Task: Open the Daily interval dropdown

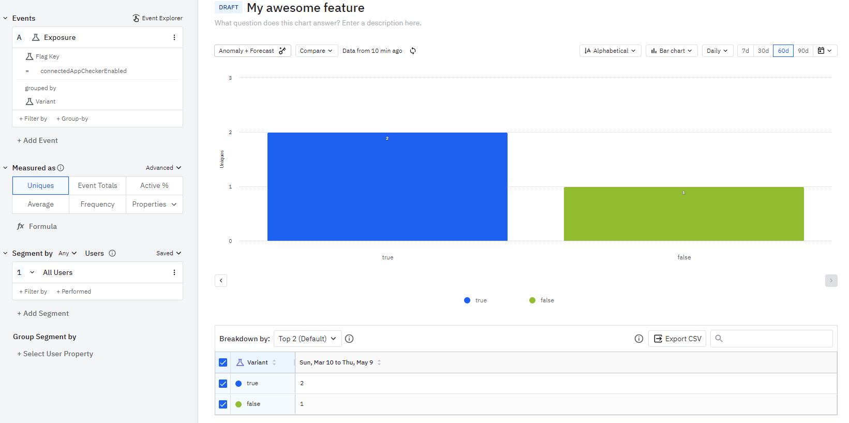Action: pos(717,51)
